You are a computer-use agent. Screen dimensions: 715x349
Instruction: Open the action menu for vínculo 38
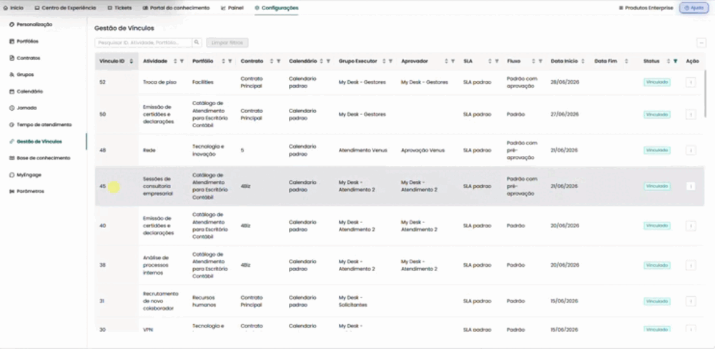(691, 265)
